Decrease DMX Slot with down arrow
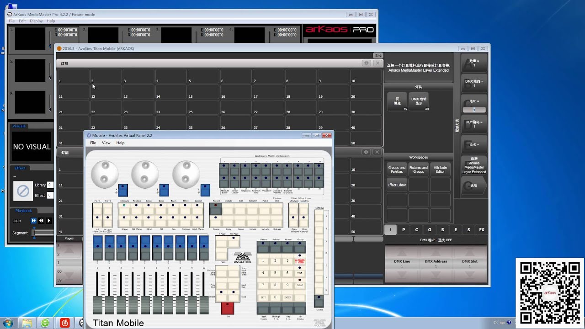Image resolution: width=585 pixels, height=329 pixels. pos(469,275)
